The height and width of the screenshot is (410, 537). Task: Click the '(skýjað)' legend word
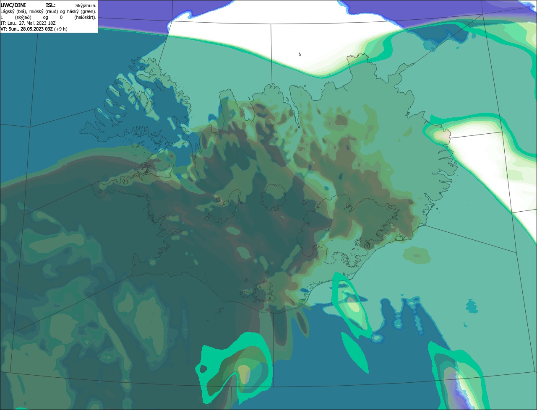point(23,17)
